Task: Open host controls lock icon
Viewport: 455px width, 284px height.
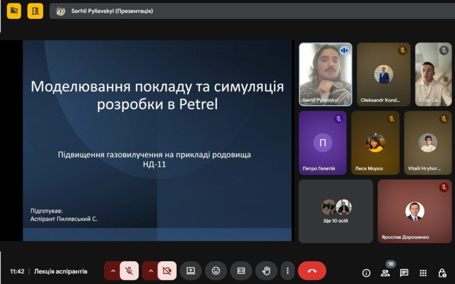Action: (x=442, y=273)
